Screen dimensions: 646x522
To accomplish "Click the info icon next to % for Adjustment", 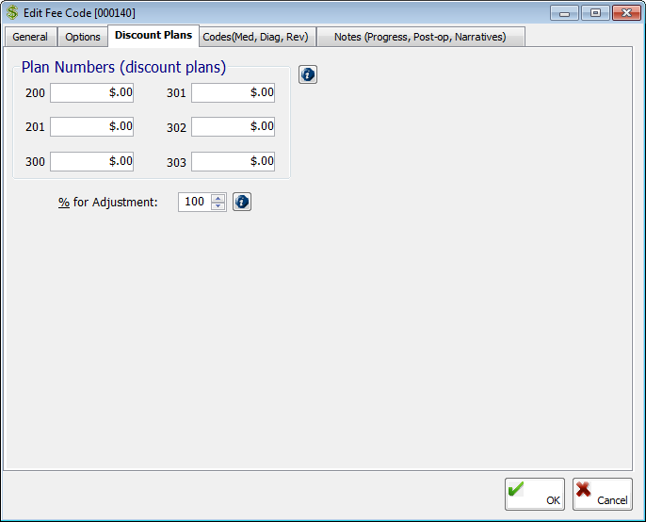I will [x=242, y=202].
